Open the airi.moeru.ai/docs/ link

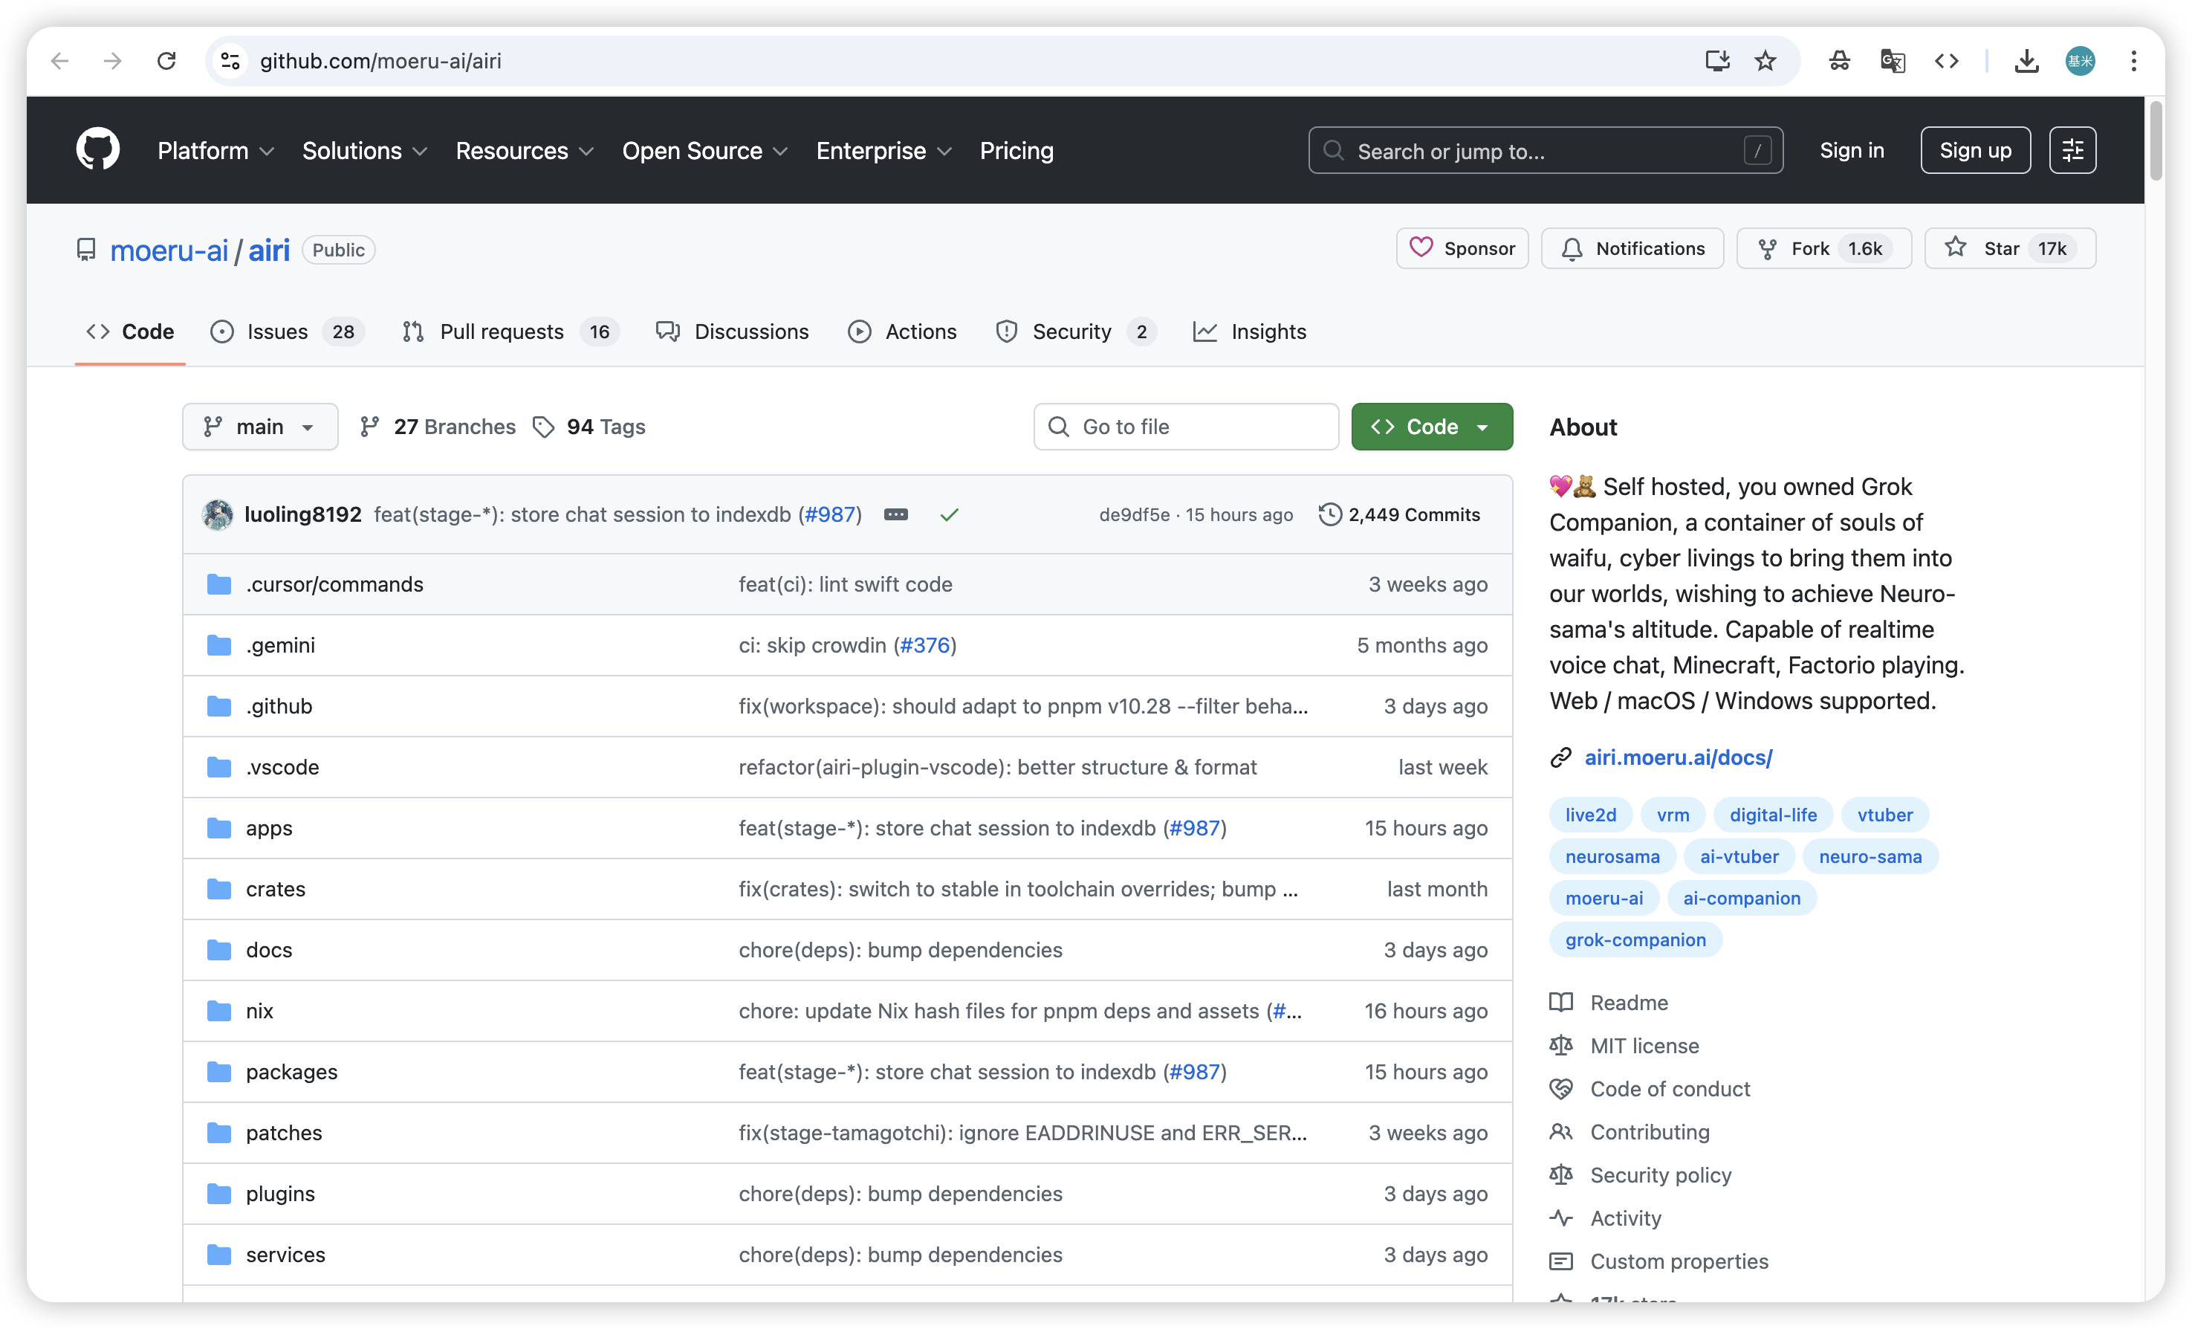(1678, 757)
